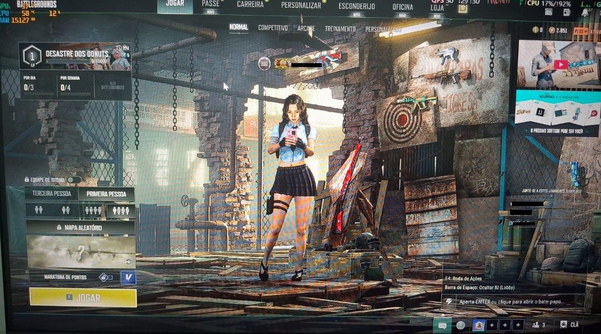Switch to the PERSONALIZAR tab
Screen dimensions: 601x334
coord(301,6)
